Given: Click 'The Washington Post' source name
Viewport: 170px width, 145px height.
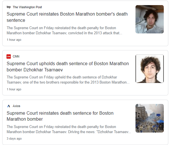Looking at the screenshot, I should [27, 7].
